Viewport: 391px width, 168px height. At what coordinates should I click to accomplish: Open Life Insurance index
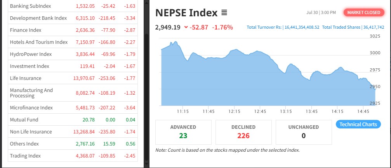pyautogui.click(x=26, y=78)
